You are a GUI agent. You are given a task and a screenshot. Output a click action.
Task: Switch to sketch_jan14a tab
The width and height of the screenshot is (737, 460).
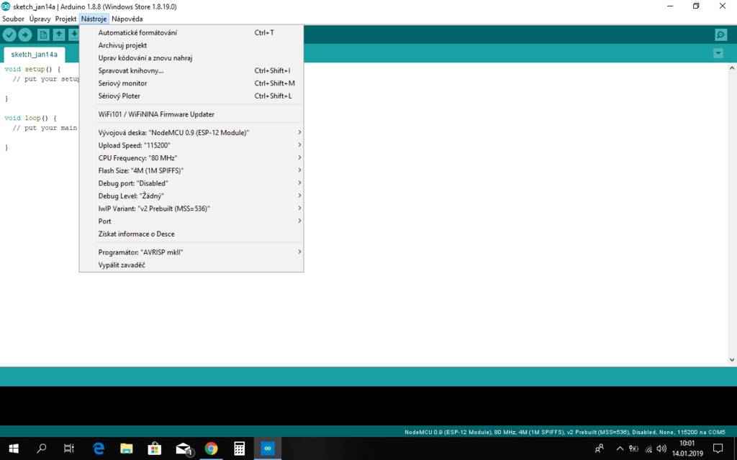click(35, 55)
